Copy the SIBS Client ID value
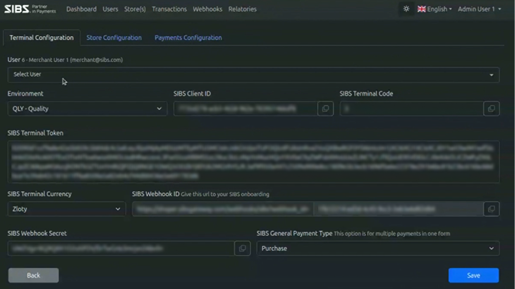The width and height of the screenshot is (515, 289). (x=325, y=108)
